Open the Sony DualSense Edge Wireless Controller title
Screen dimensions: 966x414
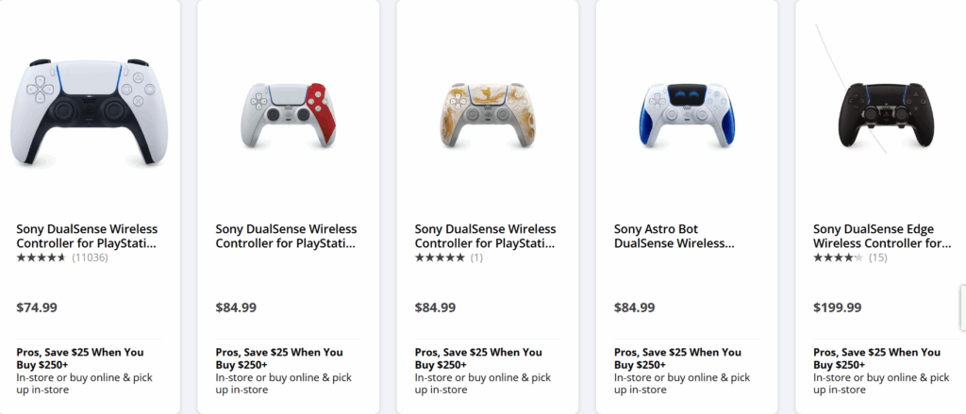point(882,236)
